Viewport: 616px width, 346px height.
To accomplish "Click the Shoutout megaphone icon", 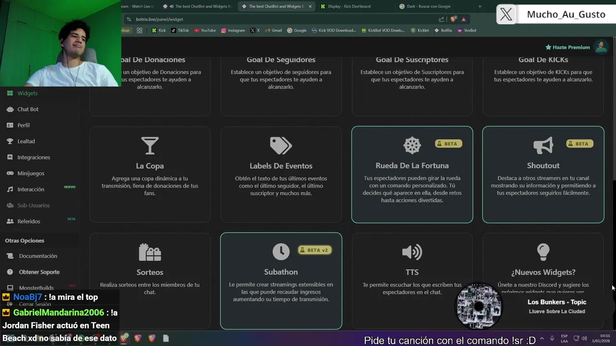I will tap(543, 145).
